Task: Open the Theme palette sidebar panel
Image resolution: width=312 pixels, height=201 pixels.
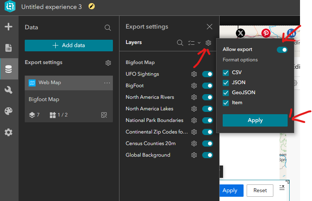Action: click(x=9, y=111)
